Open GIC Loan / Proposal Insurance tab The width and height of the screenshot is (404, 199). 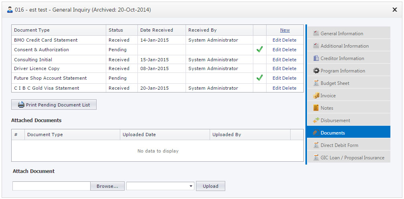(x=352, y=158)
